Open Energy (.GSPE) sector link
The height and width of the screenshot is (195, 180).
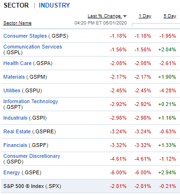click(22, 172)
